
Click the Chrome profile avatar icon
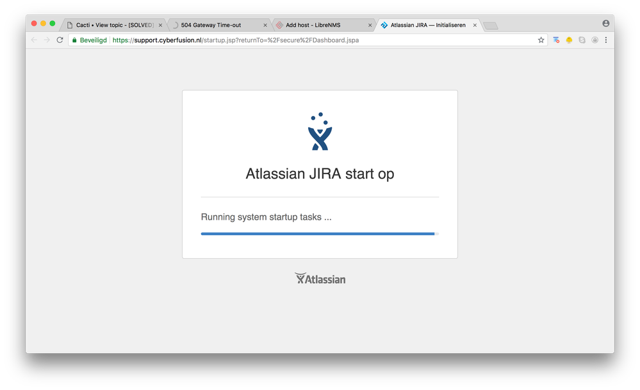[x=605, y=24]
